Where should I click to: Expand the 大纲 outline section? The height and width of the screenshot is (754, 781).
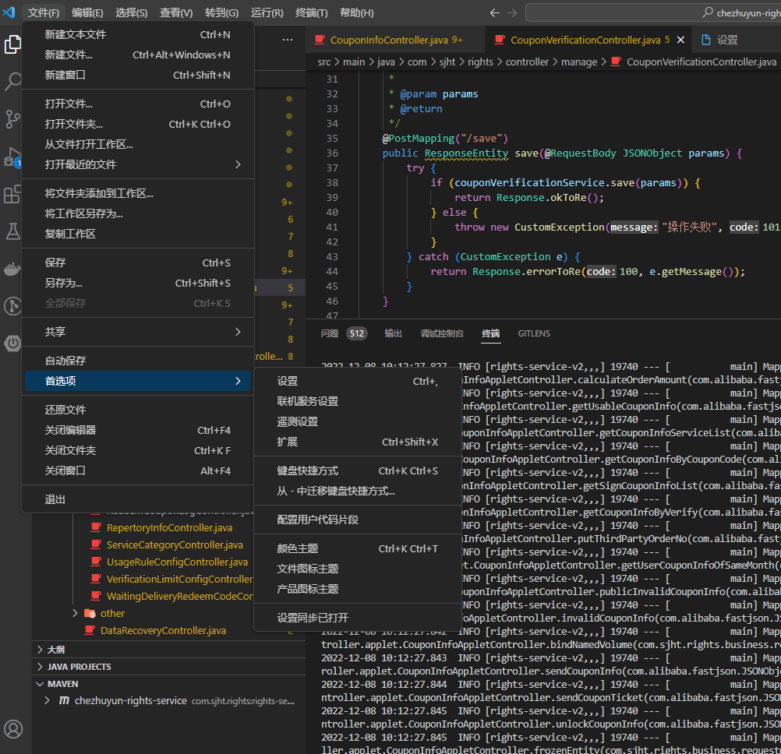tap(56, 650)
